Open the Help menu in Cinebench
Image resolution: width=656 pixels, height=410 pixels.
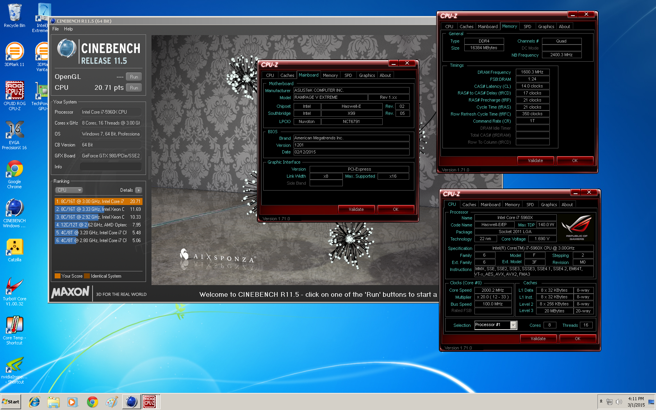[68, 29]
